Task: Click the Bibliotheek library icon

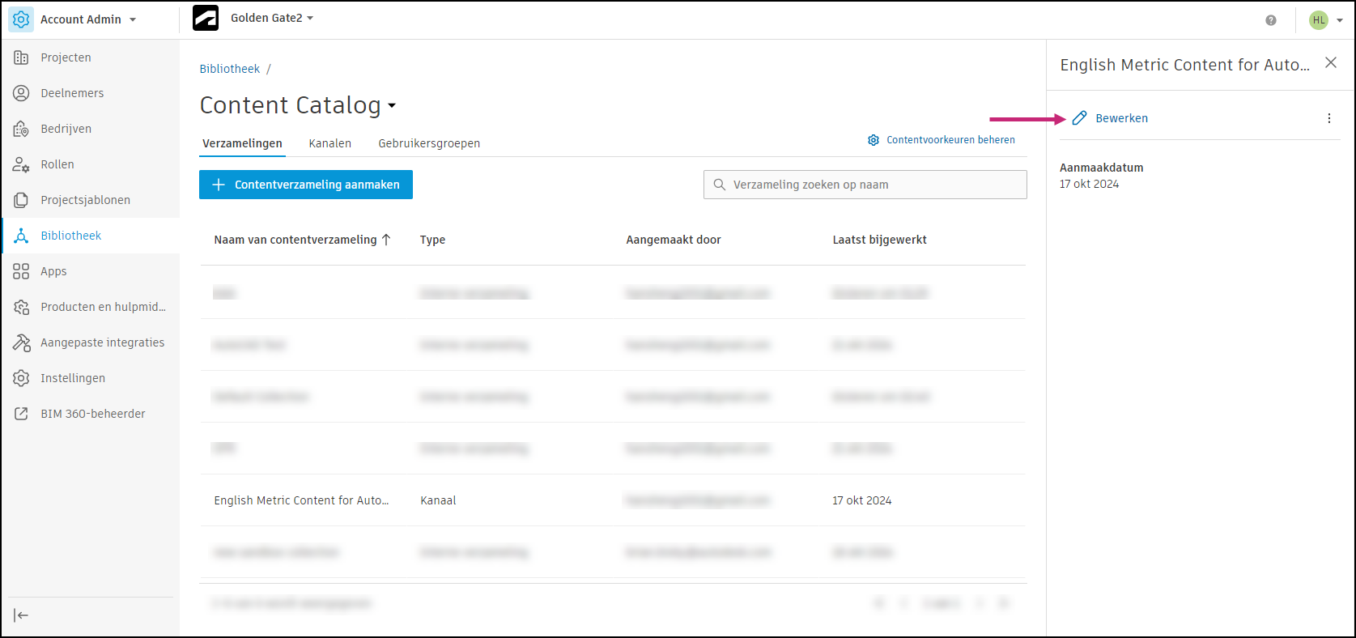Action: [21, 236]
